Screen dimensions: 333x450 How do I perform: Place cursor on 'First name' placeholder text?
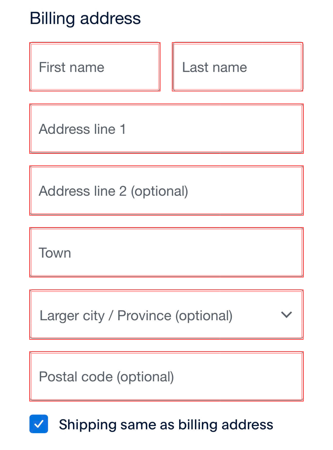pyautogui.click(x=72, y=67)
